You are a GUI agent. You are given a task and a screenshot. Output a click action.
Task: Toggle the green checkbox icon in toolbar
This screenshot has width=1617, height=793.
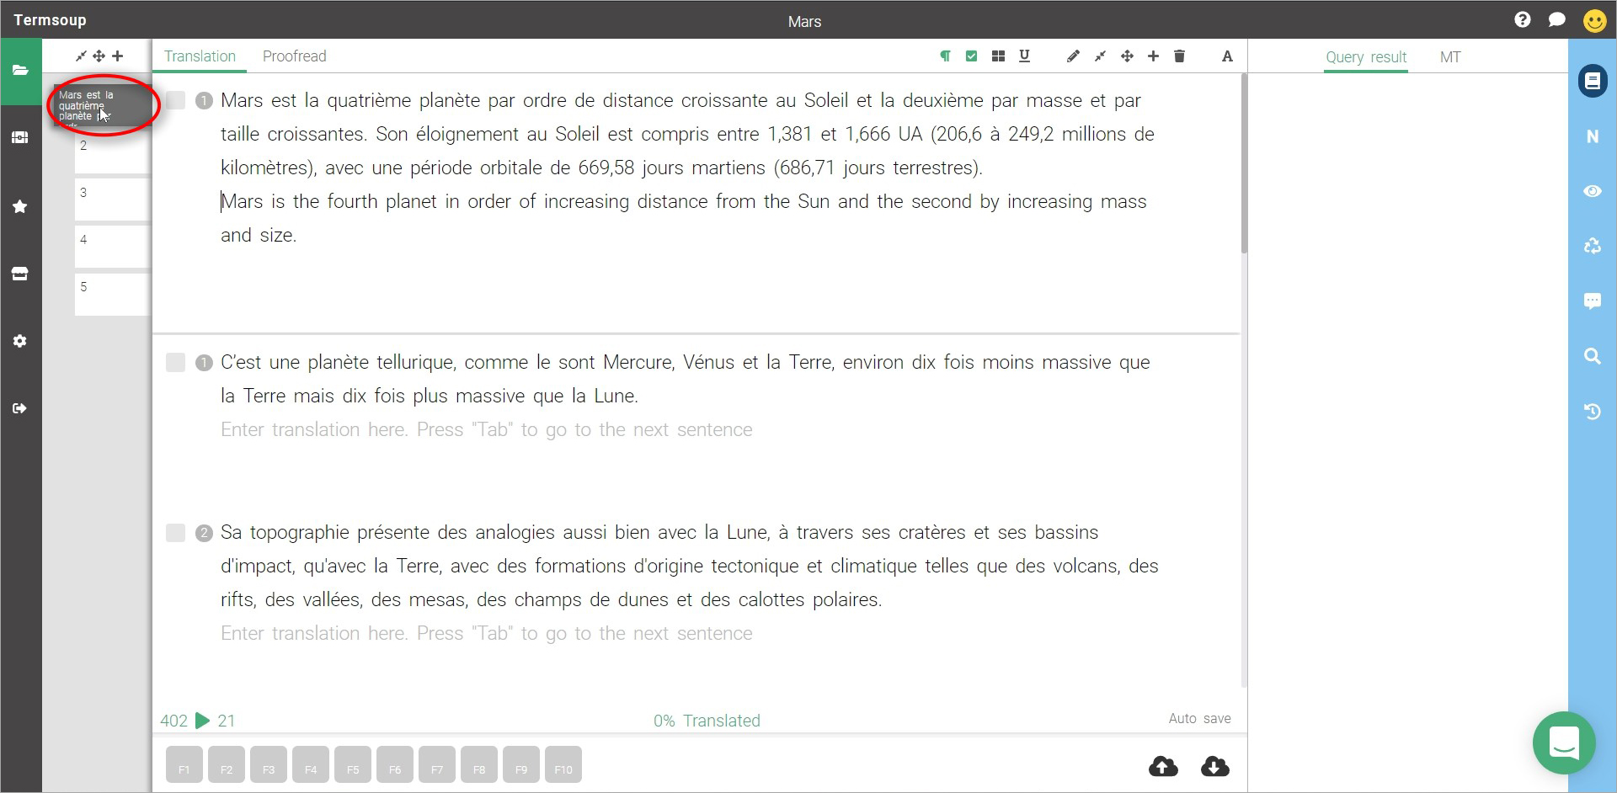(972, 56)
